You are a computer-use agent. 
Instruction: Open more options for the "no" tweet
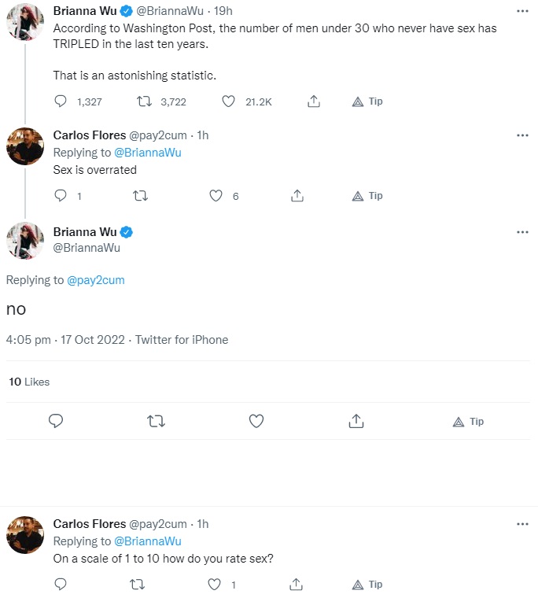(x=522, y=232)
